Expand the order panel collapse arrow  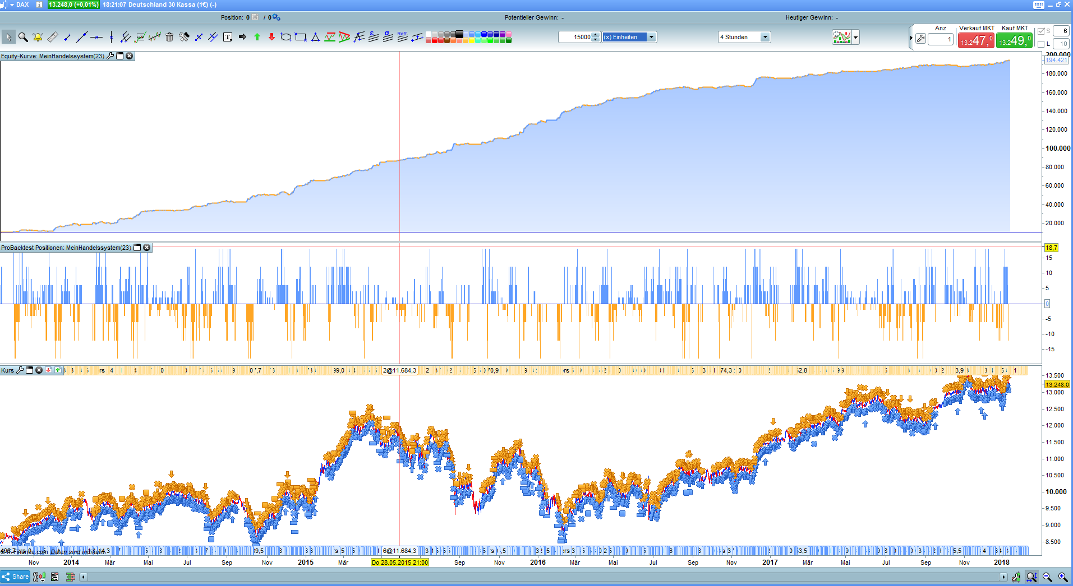[911, 38]
